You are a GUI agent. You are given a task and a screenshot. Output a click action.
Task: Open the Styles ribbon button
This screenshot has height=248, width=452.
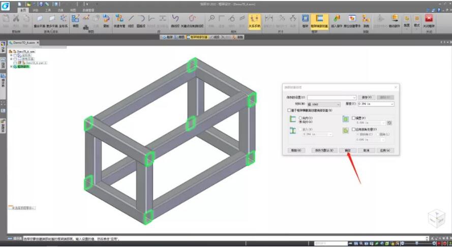417,22
